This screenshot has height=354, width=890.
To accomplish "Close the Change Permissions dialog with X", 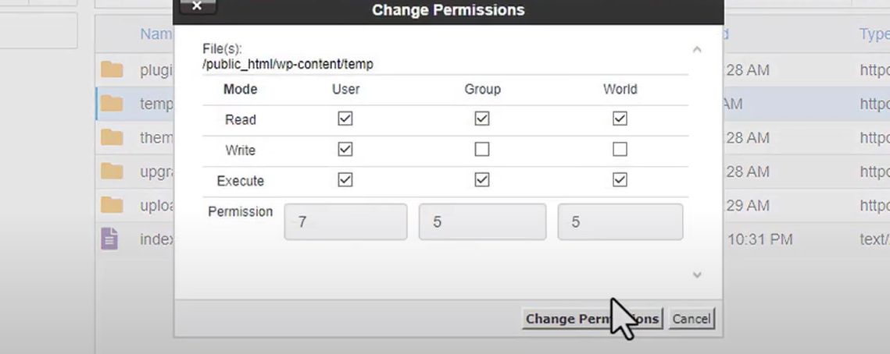I will [x=197, y=7].
